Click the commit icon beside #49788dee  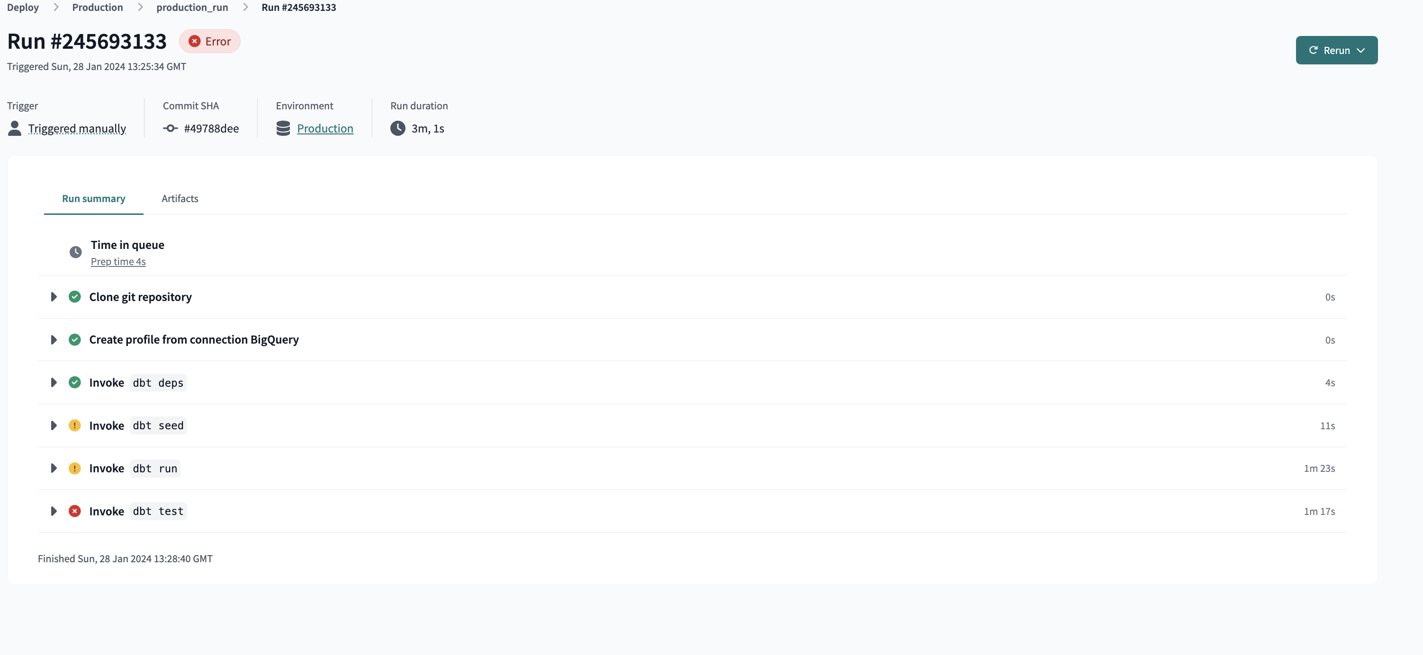pyautogui.click(x=171, y=129)
